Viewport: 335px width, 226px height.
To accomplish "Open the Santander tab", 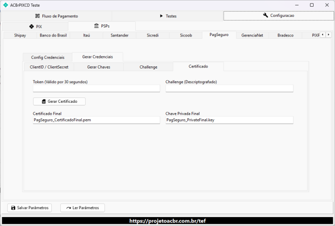I will pyautogui.click(x=119, y=35).
